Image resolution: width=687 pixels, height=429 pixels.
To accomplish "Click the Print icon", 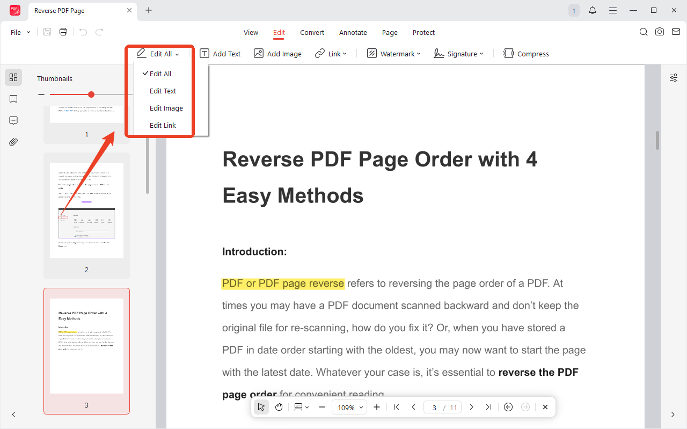I will click(x=63, y=32).
